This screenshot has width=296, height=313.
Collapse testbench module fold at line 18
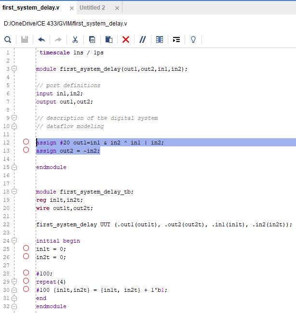pos(14,192)
